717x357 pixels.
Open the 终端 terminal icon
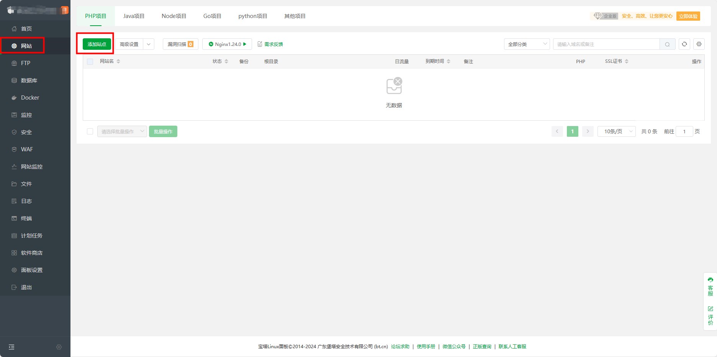click(x=14, y=218)
